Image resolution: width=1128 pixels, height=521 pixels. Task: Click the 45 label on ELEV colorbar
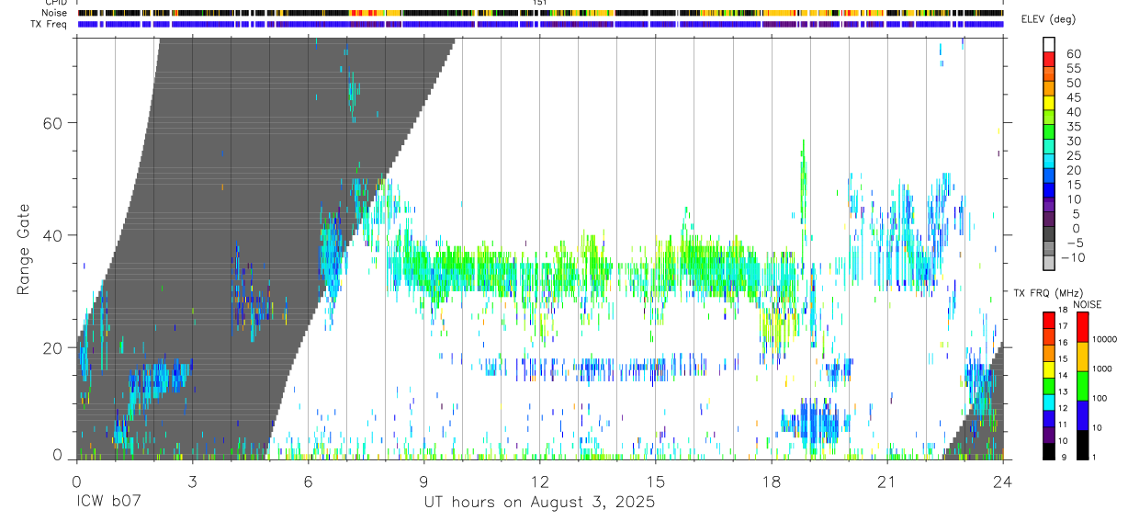(x=1074, y=97)
